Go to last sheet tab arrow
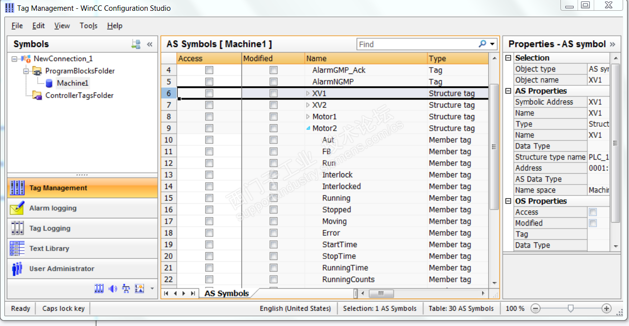Viewport: 629px width, 326px height. coord(193,293)
